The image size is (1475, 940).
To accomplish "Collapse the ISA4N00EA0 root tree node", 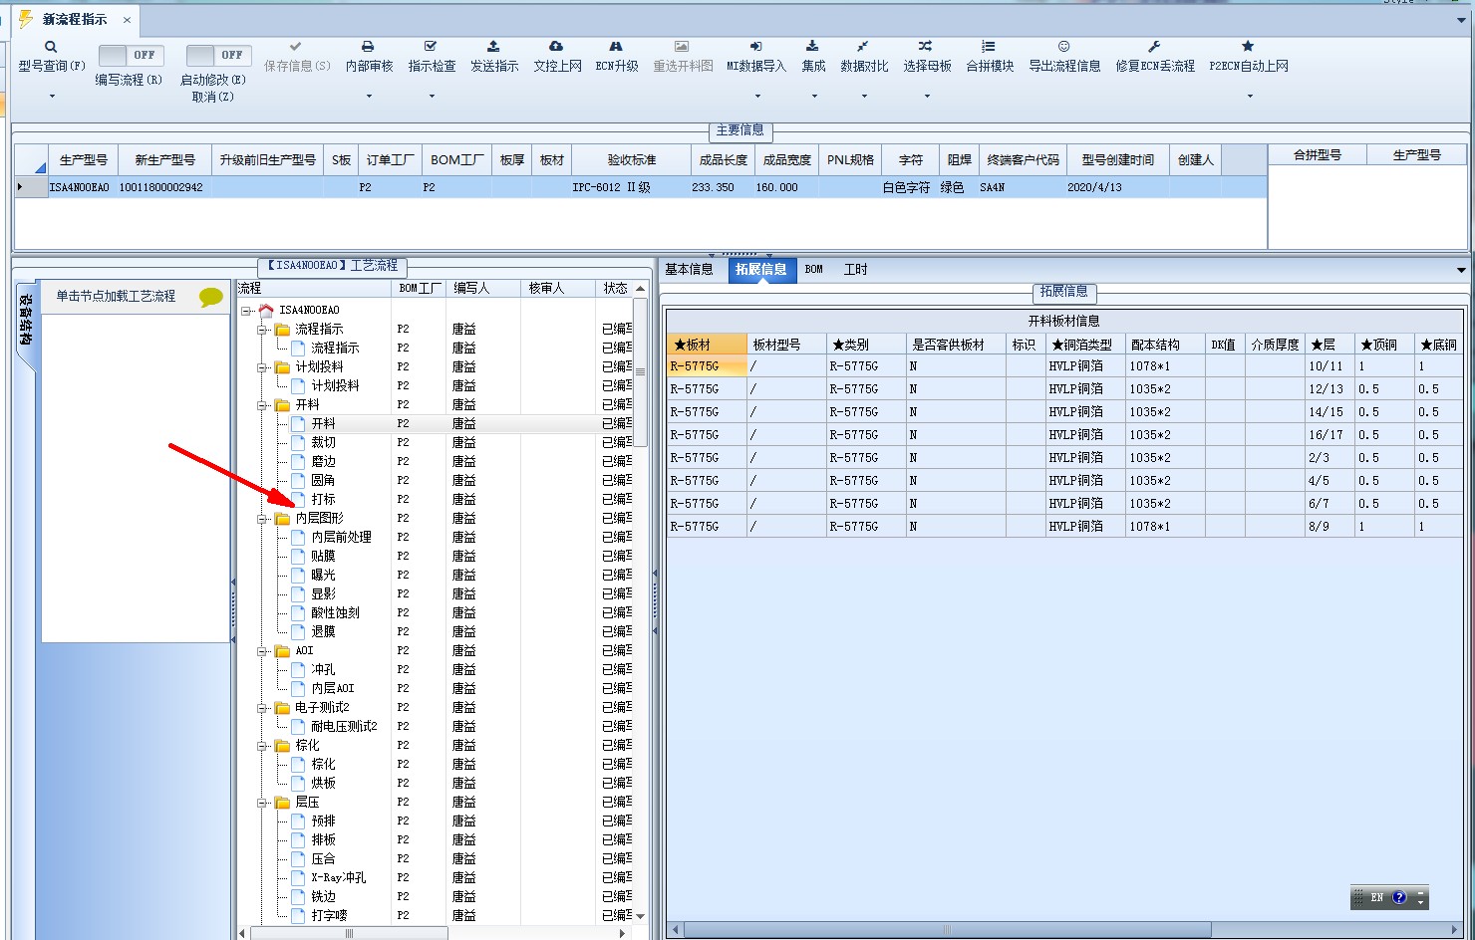I will (x=247, y=311).
